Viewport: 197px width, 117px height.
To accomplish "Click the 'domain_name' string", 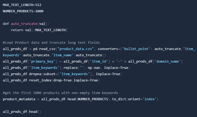I will 168,61.
